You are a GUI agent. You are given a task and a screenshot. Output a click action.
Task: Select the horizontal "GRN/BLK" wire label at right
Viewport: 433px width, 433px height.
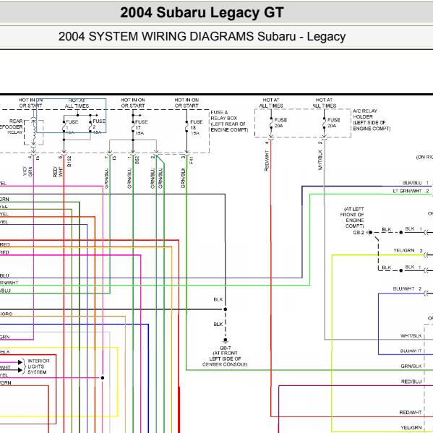(411, 366)
